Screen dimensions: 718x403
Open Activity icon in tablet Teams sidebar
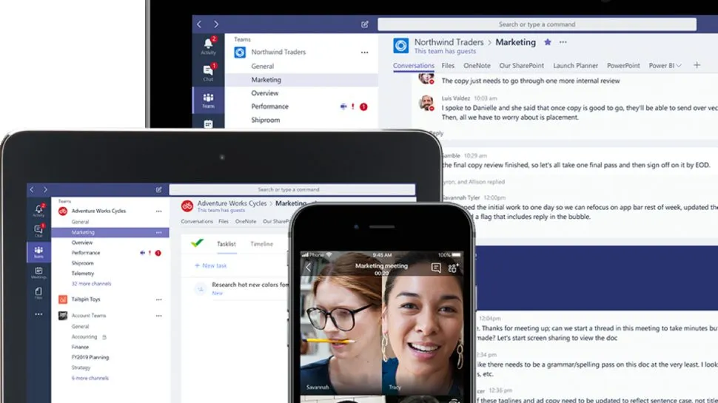39,211
